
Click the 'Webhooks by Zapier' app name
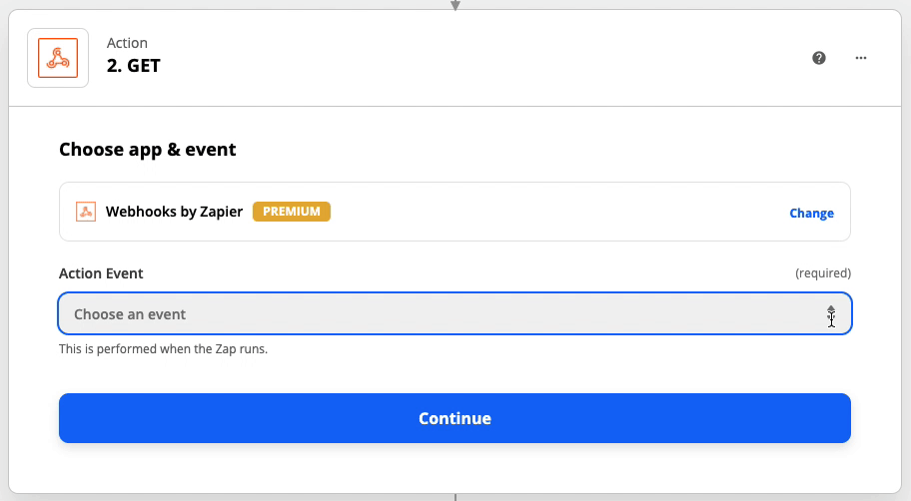tap(174, 212)
